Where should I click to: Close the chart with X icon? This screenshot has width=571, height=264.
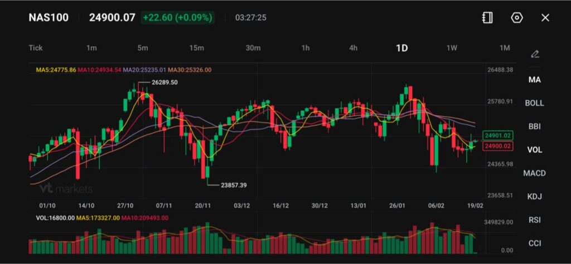(x=545, y=18)
